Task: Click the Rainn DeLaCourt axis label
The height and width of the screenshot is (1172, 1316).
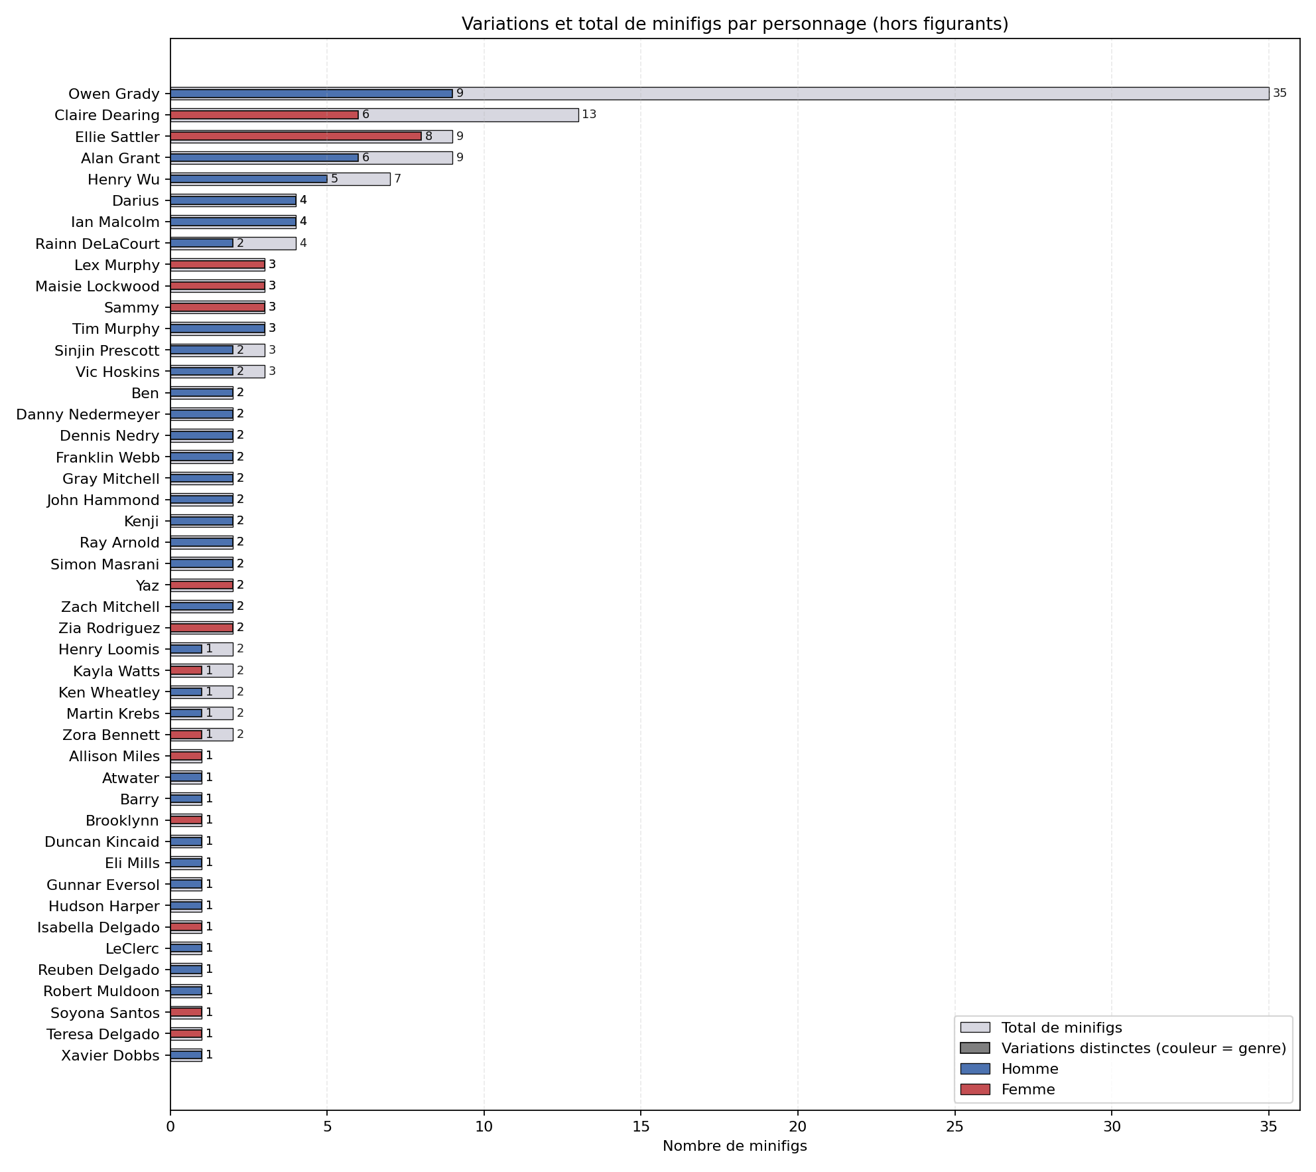Action: coord(98,244)
